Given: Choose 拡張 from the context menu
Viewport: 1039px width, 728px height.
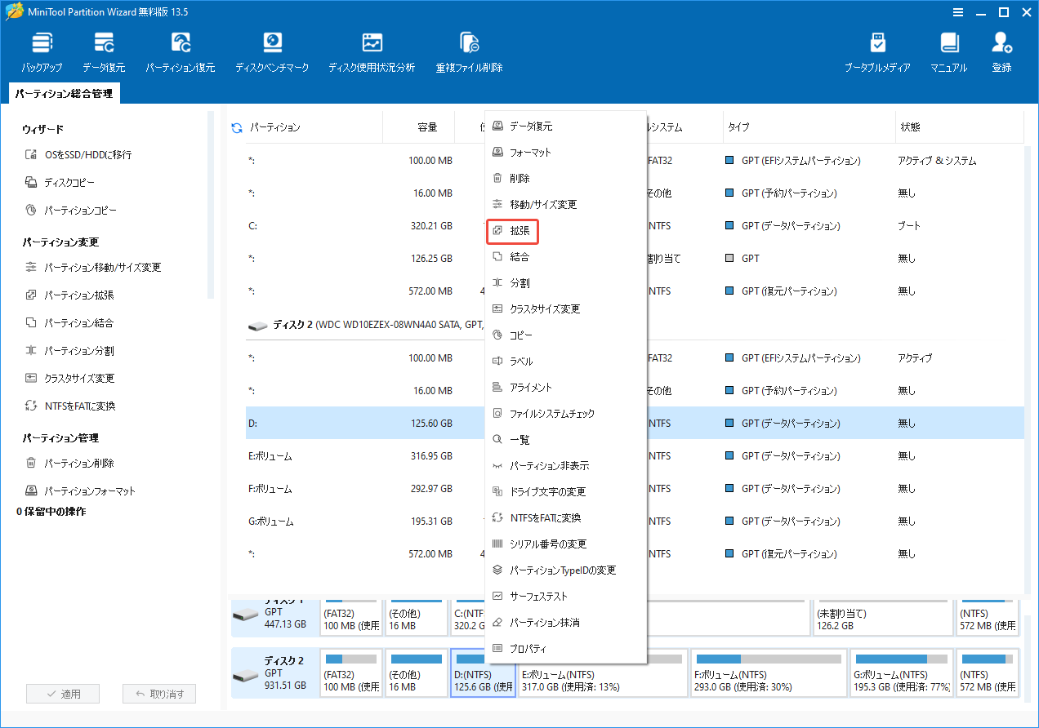Looking at the screenshot, I should (x=512, y=231).
